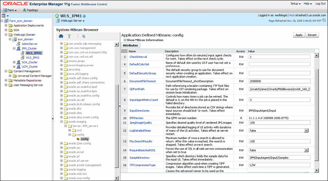Expand the Metadata Repositories node
The width and height of the screenshot is (328, 181).
pos(6,80)
